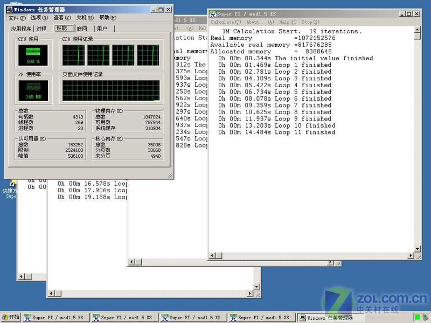The height and width of the screenshot is (323, 431).
Task: Switch to the 进程 tab
Action: pyautogui.click(x=41, y=29)
